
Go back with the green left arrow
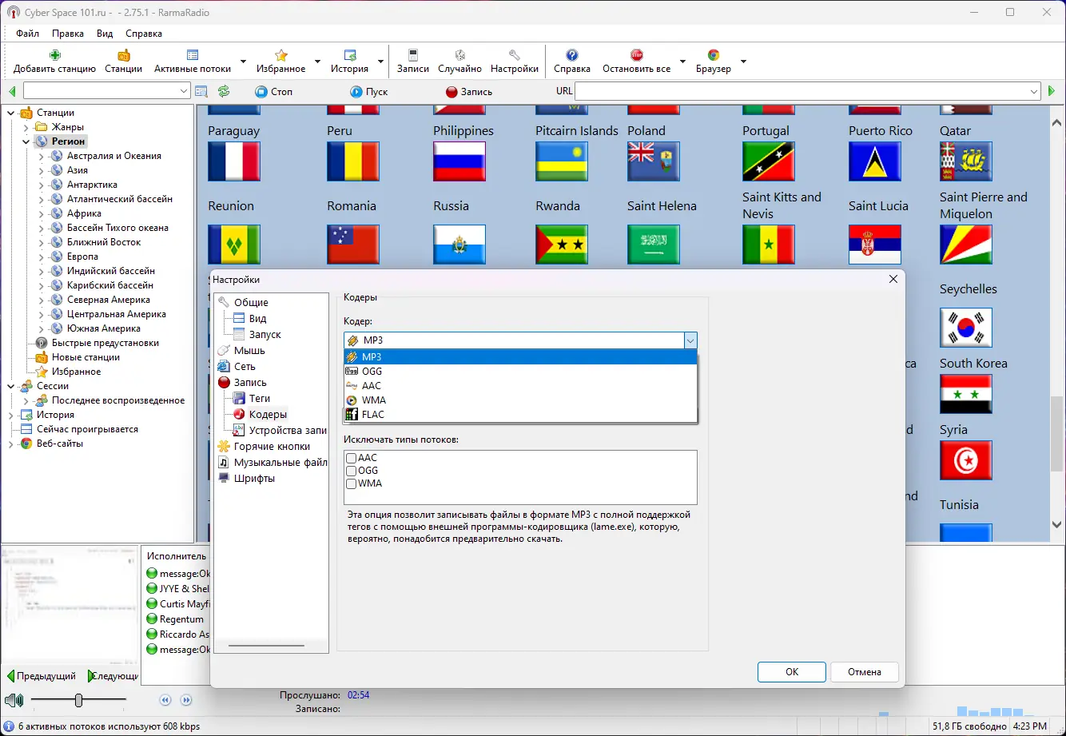[12, 91]
